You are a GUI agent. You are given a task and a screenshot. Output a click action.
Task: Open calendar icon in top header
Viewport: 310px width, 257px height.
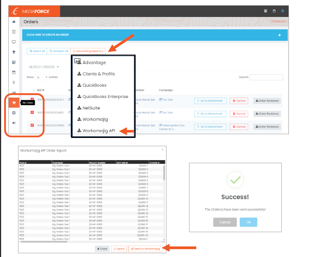[274, 11]
